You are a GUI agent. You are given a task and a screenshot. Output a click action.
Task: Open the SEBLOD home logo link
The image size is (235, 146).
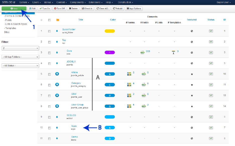click(9, 2)
